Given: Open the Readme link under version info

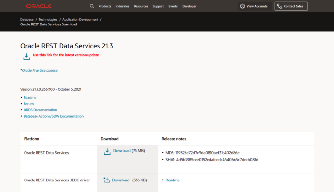Looking at the screenshot, I should 30,98.
